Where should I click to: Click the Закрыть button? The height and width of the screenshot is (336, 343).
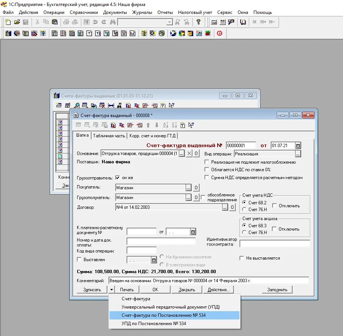187,290
